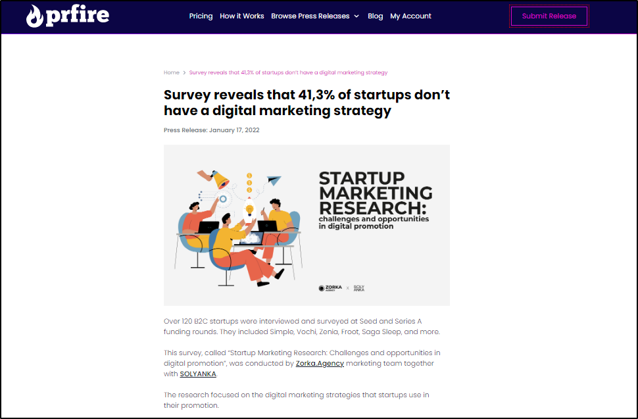Expand the Browse Press Releases chevron arrow
The height and width of the screenshot is (419, 638).
pyautogui.click(x=356, y=16)
